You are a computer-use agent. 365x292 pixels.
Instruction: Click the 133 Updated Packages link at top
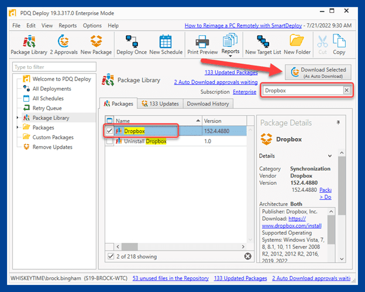231,73
